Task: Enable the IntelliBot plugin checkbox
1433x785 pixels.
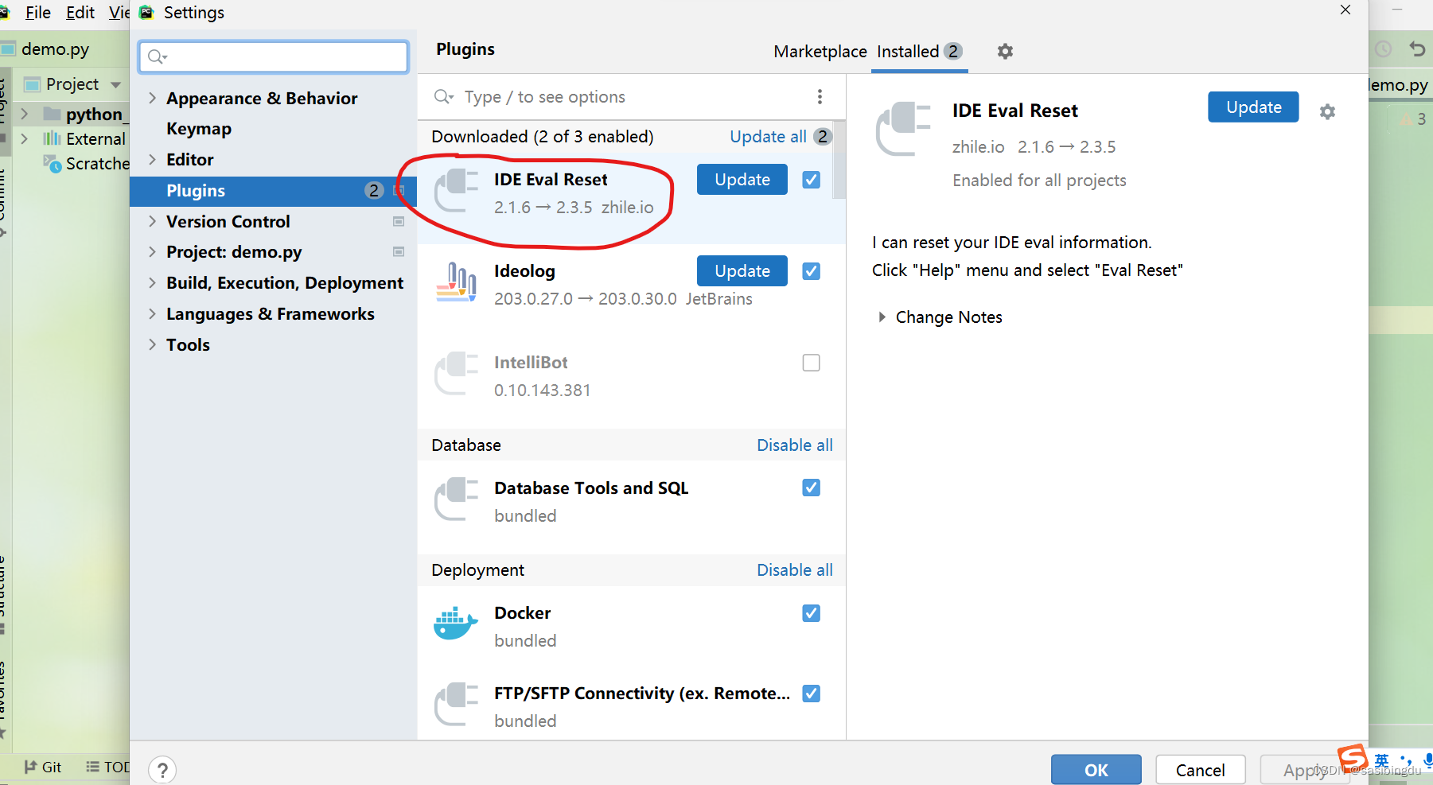Action: coord(811,363)
